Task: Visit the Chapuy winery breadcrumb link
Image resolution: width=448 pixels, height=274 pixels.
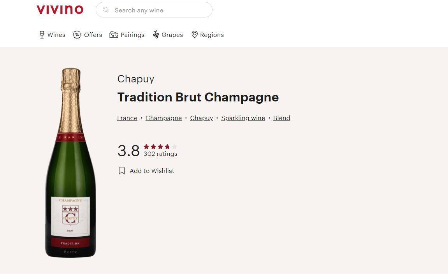Action: tap(201, 118)
